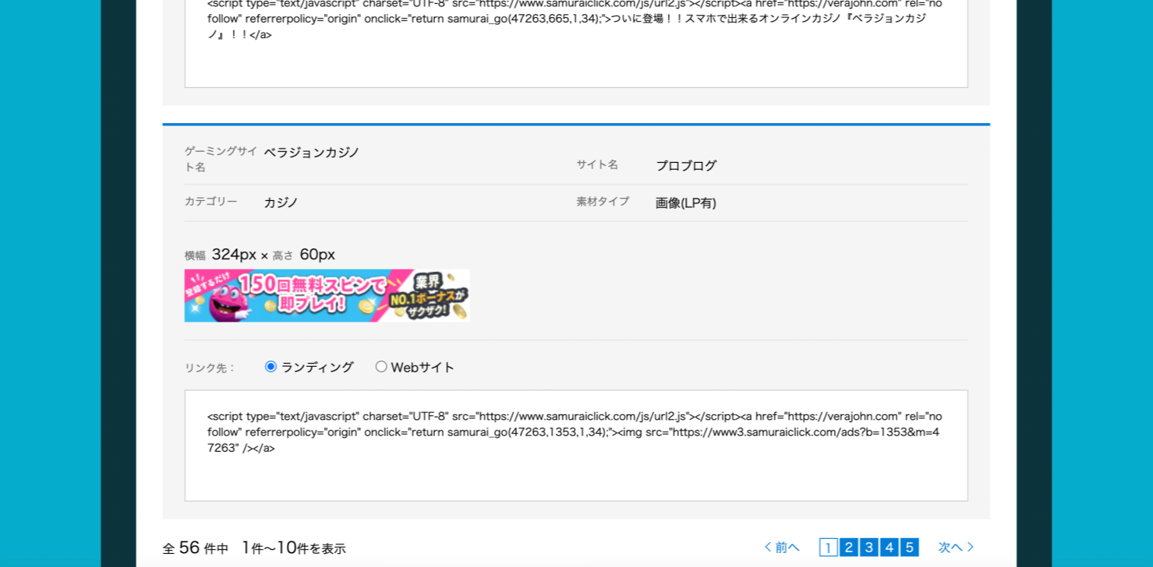The width and height of the screenshot is (1153, 567).
Task: Select the ランディング radio button
Action: [x=271, y=367]
